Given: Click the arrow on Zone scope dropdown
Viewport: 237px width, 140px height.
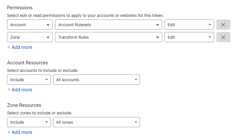Looking at the screenshot, I should pos(48,38).
